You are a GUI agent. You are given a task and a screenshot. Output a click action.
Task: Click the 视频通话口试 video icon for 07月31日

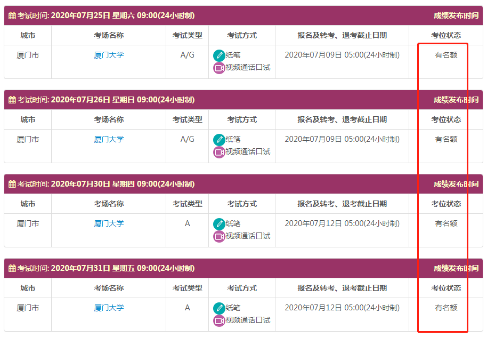[219, 320]
